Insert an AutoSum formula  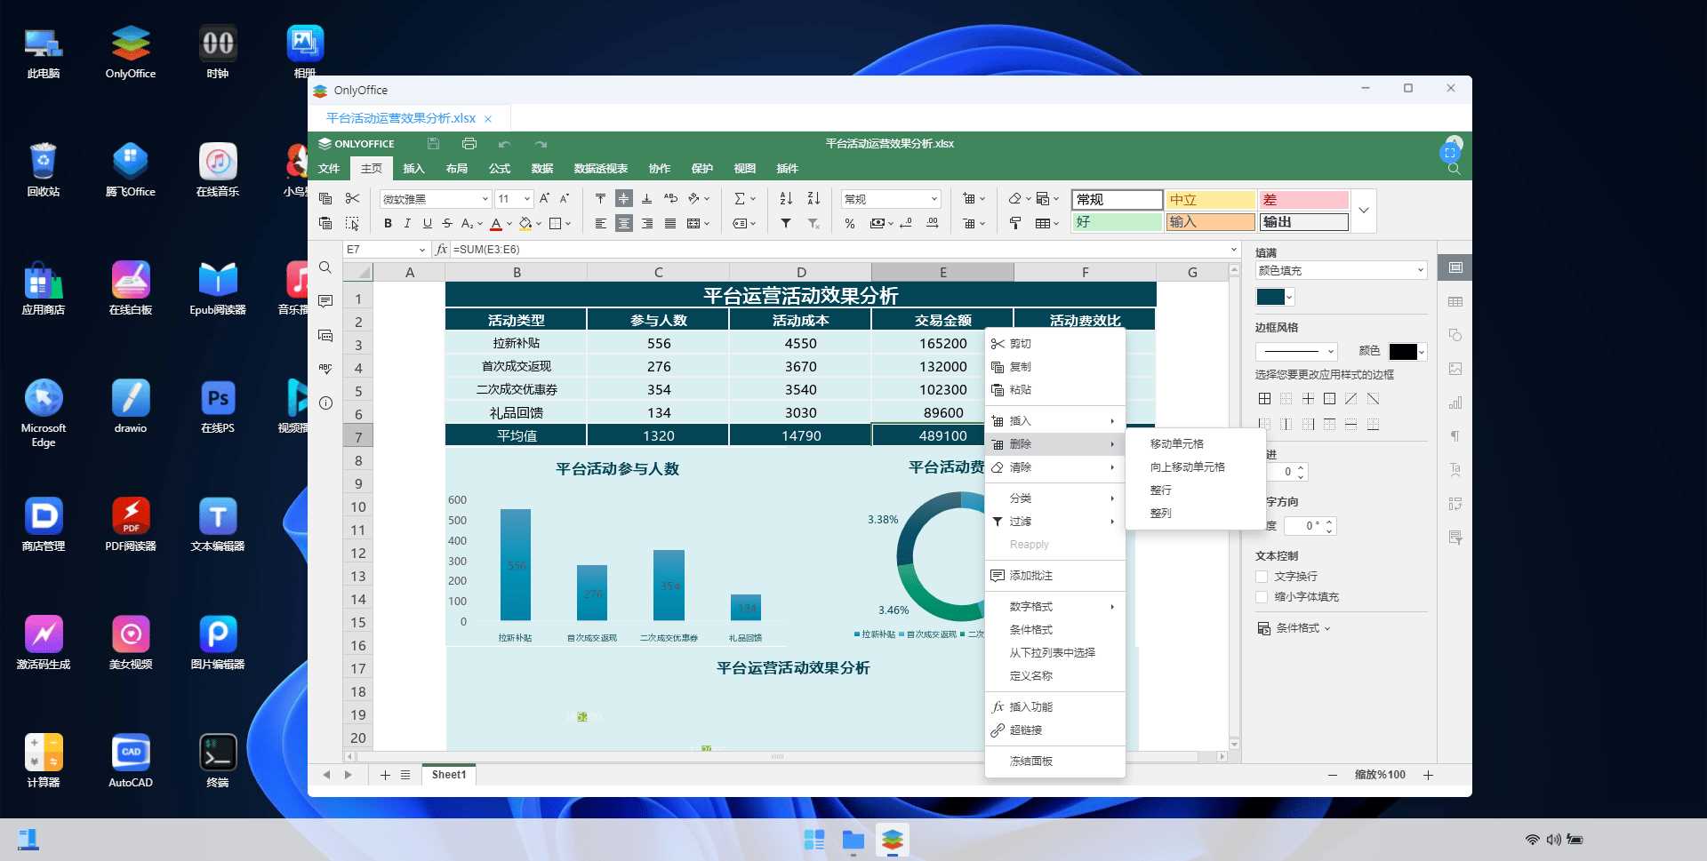[x=739, y=197]
